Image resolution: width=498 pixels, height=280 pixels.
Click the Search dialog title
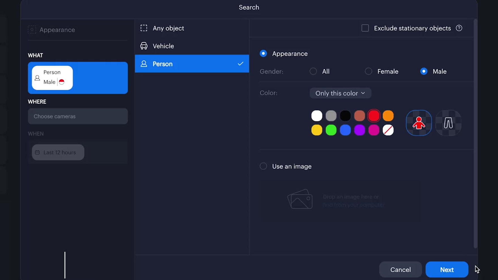click(x=249, y=7)
